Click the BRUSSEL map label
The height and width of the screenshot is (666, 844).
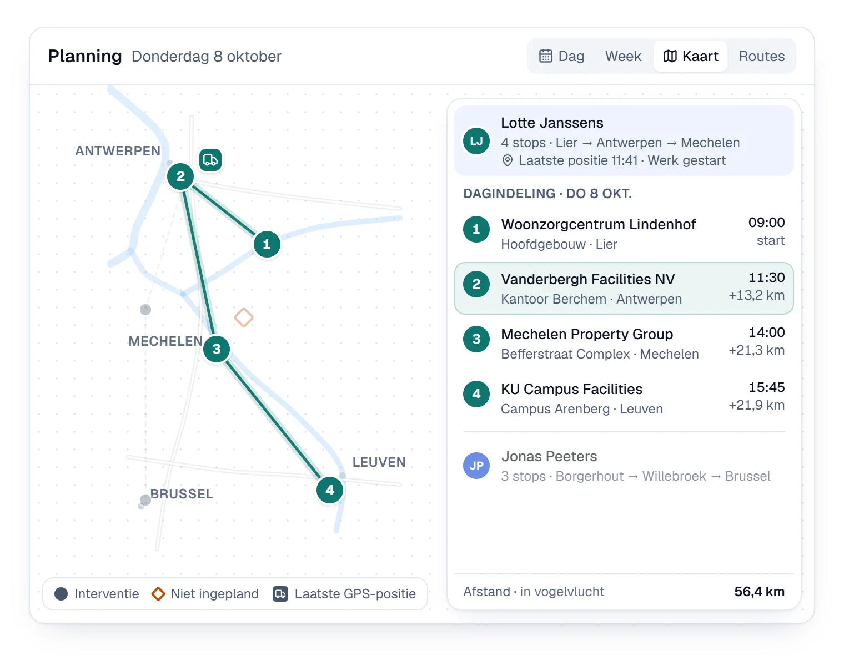(182, 494)
